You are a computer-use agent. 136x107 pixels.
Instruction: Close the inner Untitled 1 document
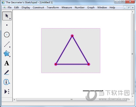[x=133, y=8]
